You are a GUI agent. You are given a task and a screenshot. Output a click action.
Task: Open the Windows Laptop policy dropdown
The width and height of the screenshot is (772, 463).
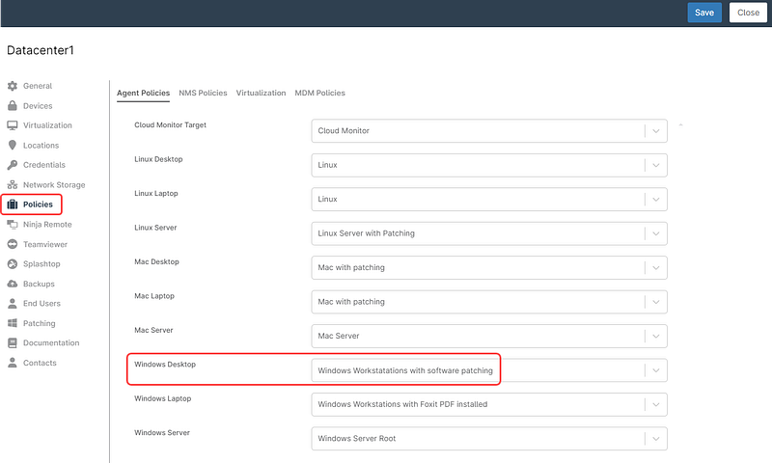(656, 404)
